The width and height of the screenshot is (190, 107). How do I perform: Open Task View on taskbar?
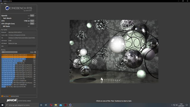[x=46, y=105]
